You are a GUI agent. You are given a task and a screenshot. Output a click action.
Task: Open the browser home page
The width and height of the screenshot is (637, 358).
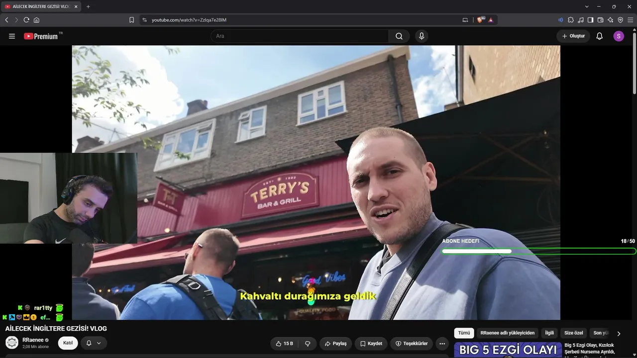coord(36,20)
